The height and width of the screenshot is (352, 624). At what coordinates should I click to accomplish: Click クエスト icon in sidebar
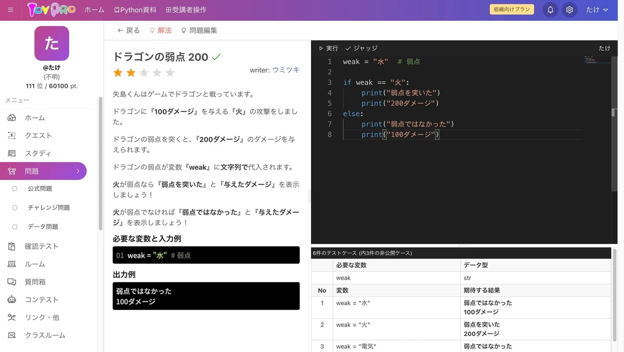point(11,135)
